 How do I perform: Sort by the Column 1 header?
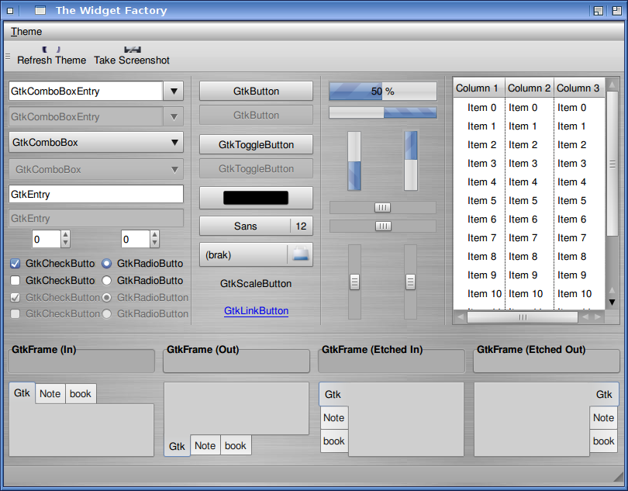[x=479, y=88]
